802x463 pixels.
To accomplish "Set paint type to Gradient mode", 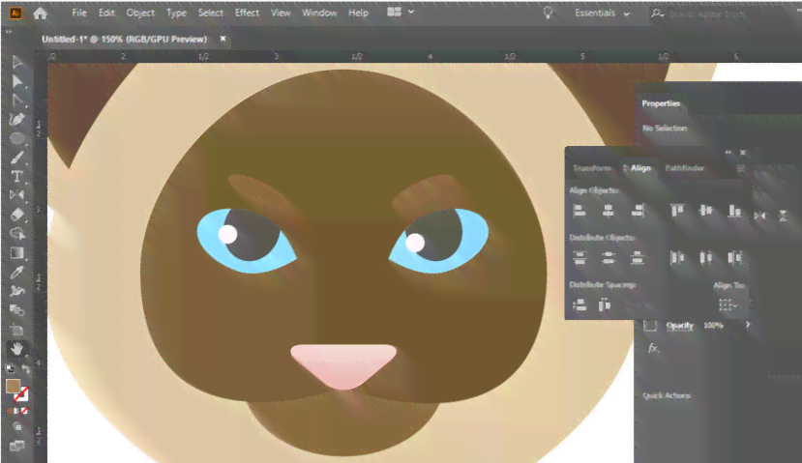I will 16,411.
